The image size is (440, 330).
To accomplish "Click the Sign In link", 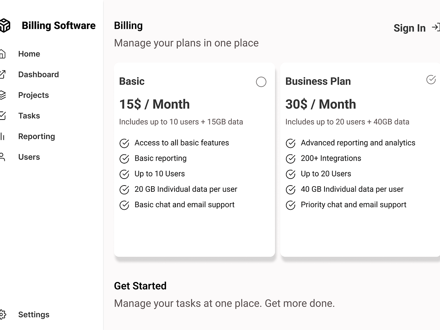I will [410, 28].
